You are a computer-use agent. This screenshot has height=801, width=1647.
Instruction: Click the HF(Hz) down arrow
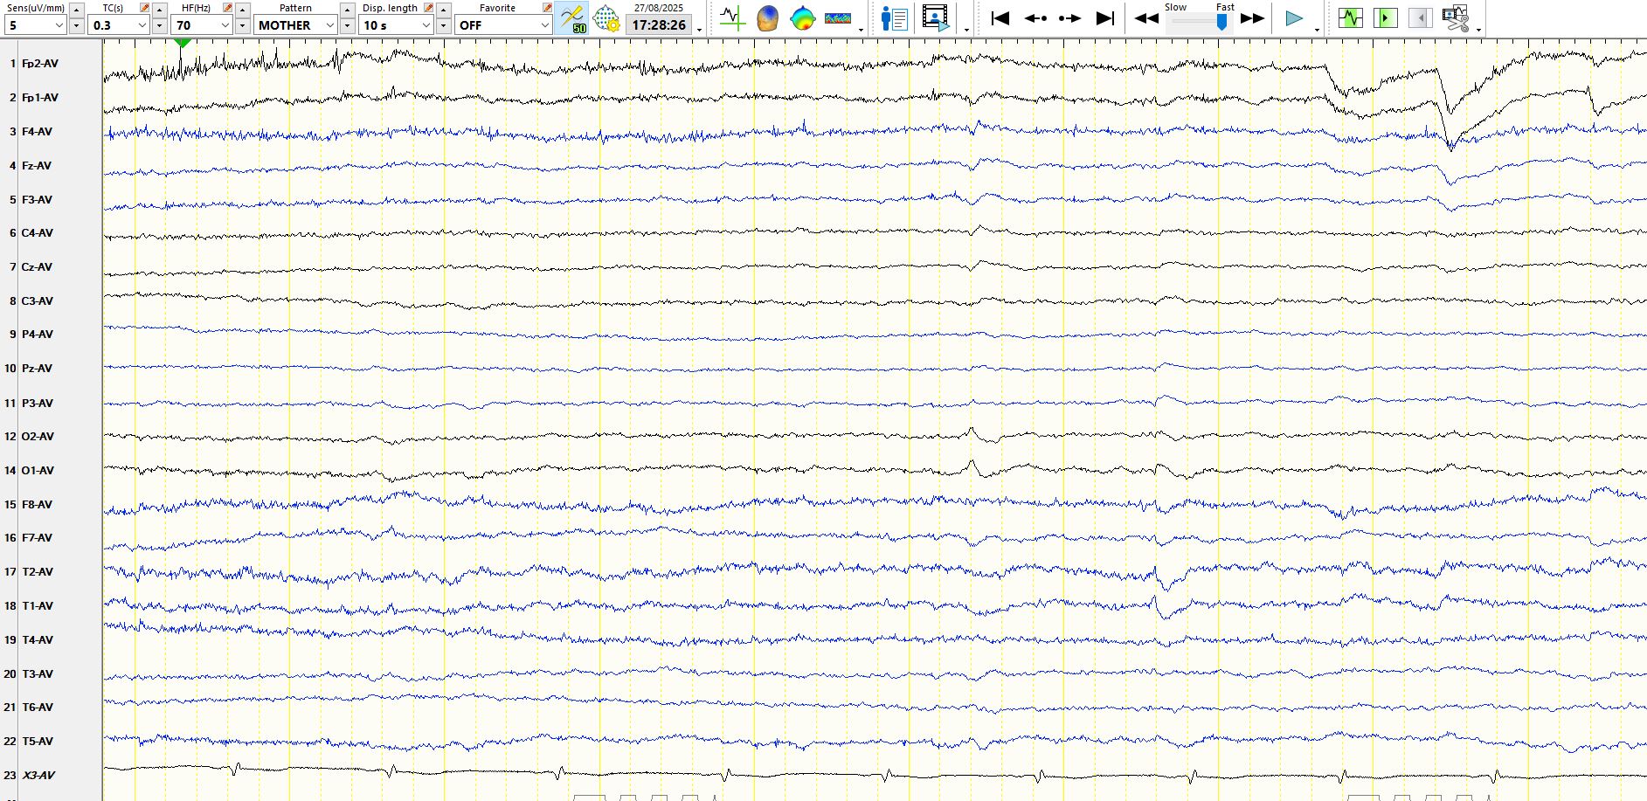pos(242,25)
